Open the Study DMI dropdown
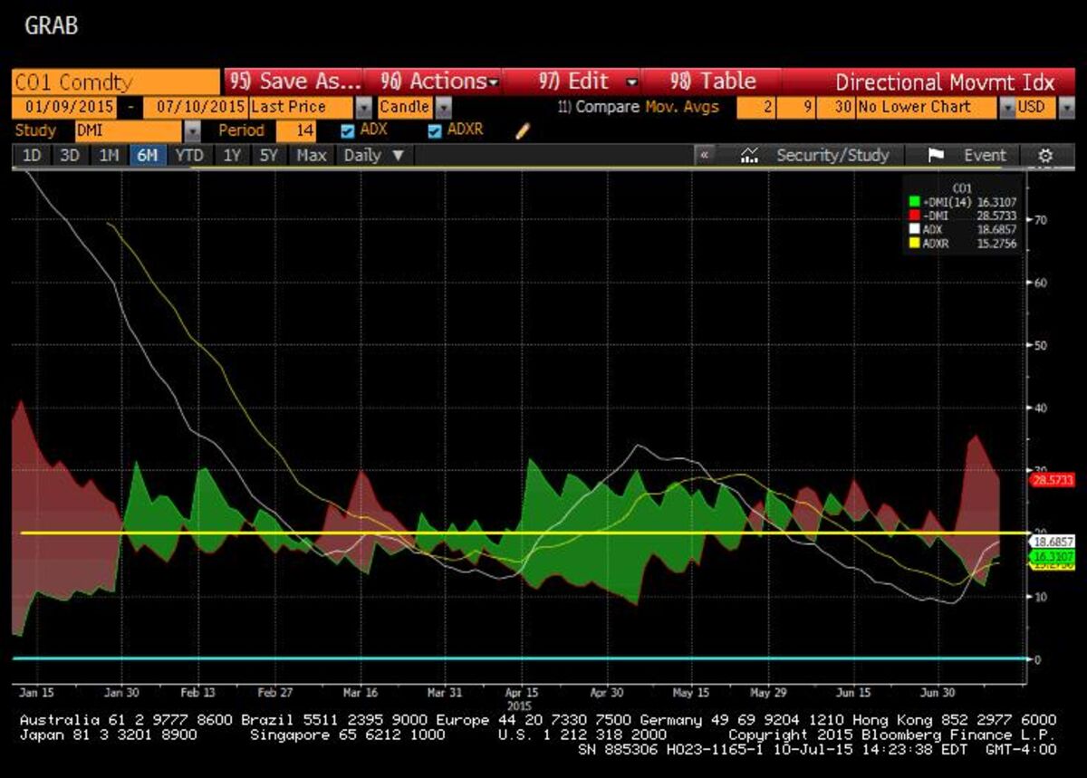The width and height of the screenshot is (1087, 778). (191, 130)
